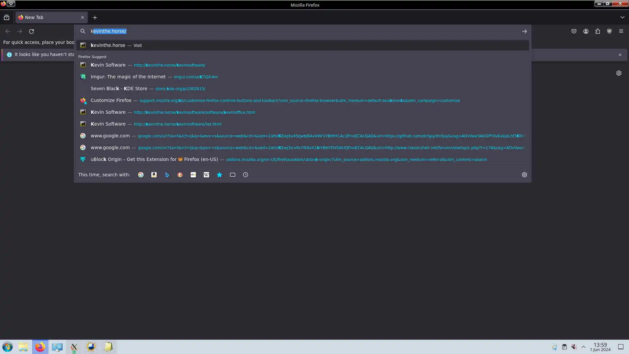The image size is (629, 354).
Task: Search with Amazon one-off engine icon
Action: (154, 175)
